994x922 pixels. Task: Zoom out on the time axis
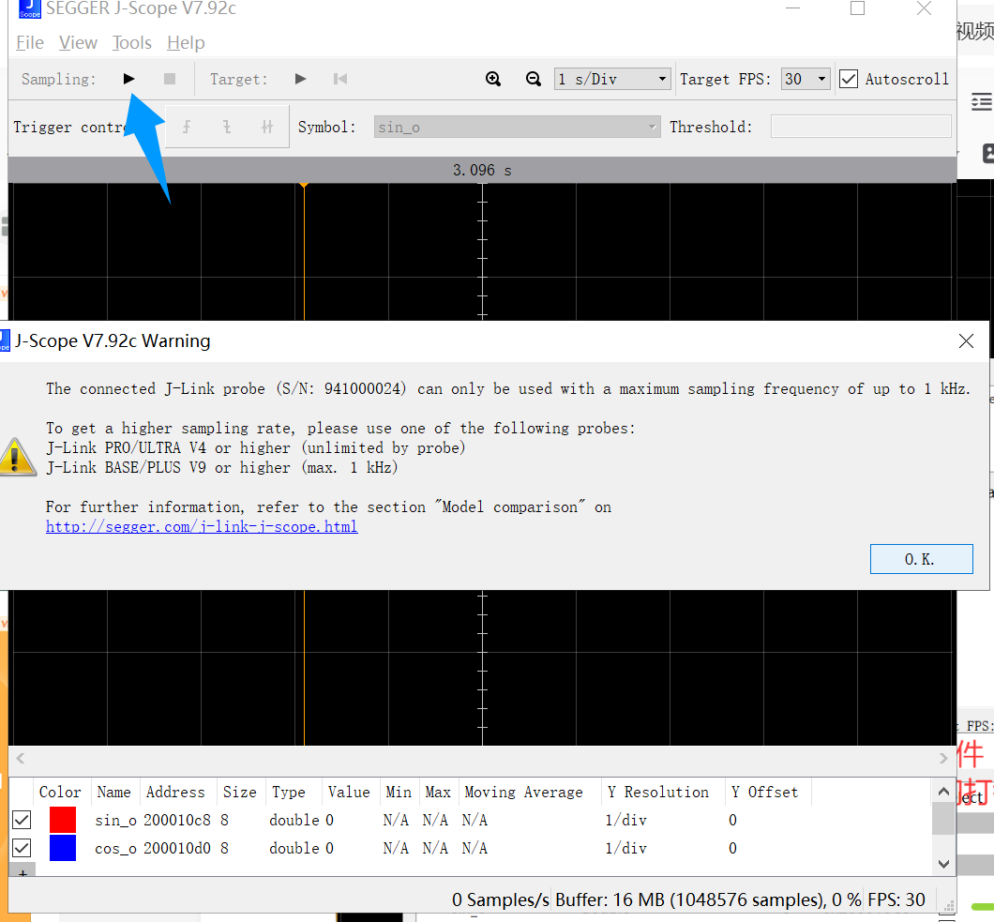[534, 79]
